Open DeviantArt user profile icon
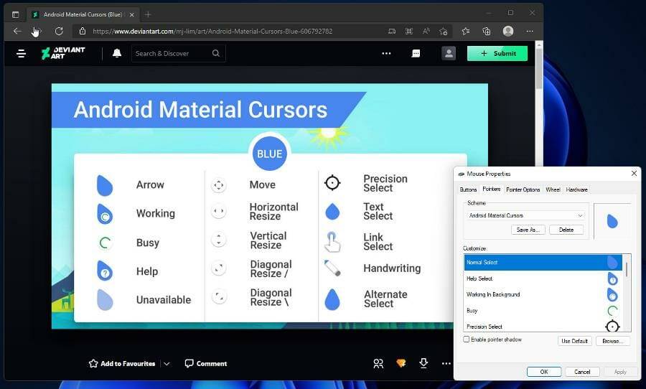This screenshot has height=389, width=646. click(449, 53)
